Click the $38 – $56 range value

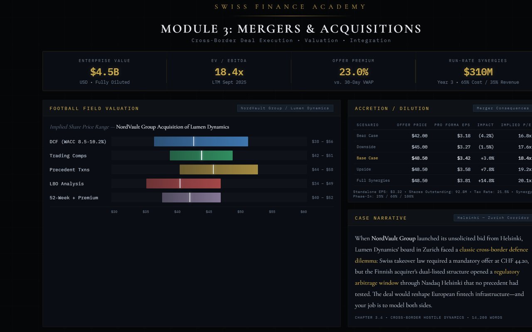point(323,142)
